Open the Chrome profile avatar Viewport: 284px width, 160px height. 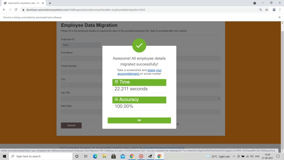click(x=274, y=10)
